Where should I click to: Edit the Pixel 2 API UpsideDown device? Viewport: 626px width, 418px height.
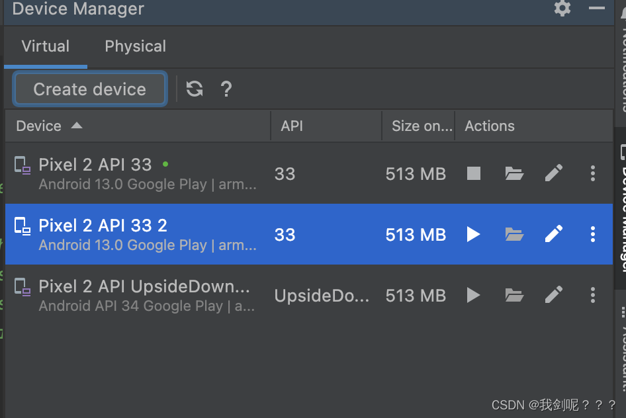[554, 295]
